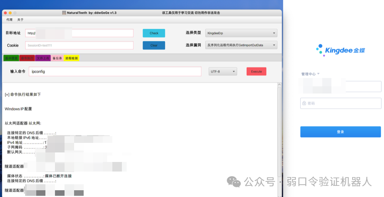Viewport: 384px width, 197px height.
Task: Click the yellow minimize button of NaturalTeeth
Action: pos(10,13)
